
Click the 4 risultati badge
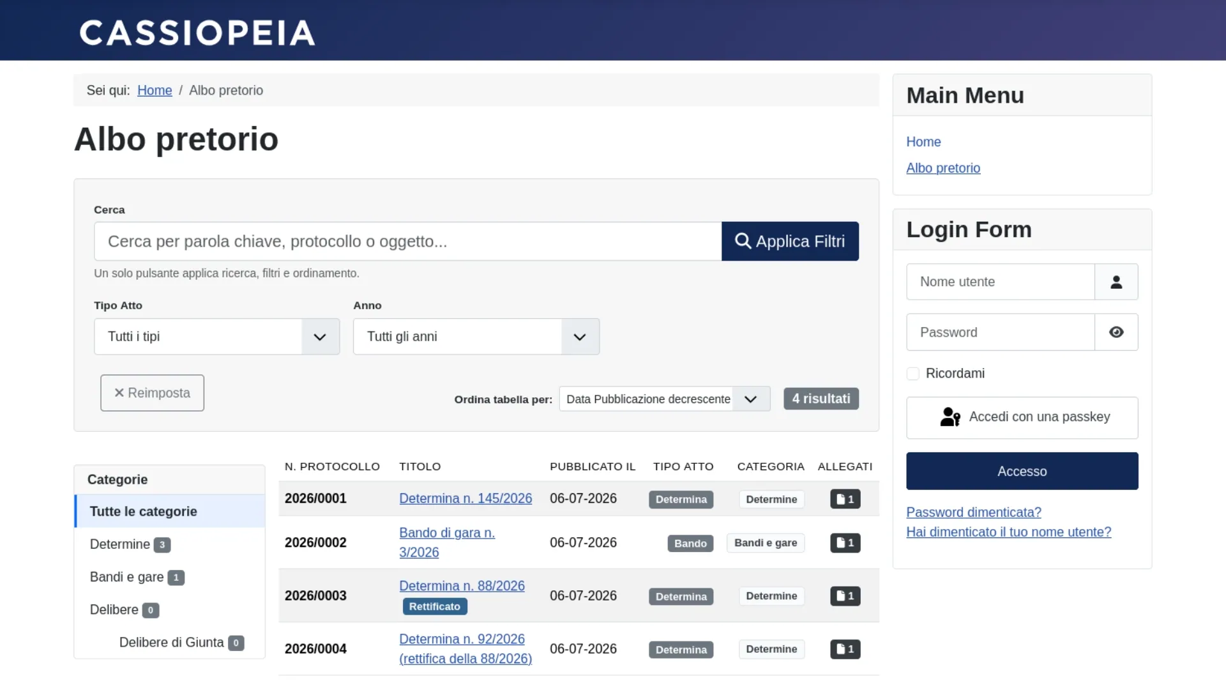pos(821,399)
